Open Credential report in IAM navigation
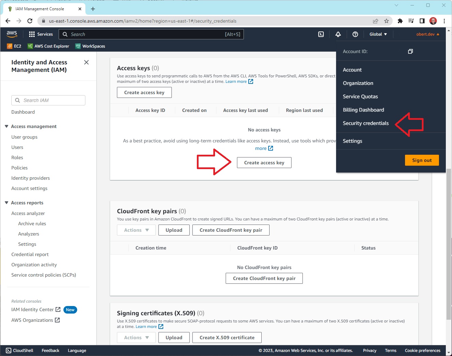The width and height of the screenshot is (452, 356). pos(30,254)
